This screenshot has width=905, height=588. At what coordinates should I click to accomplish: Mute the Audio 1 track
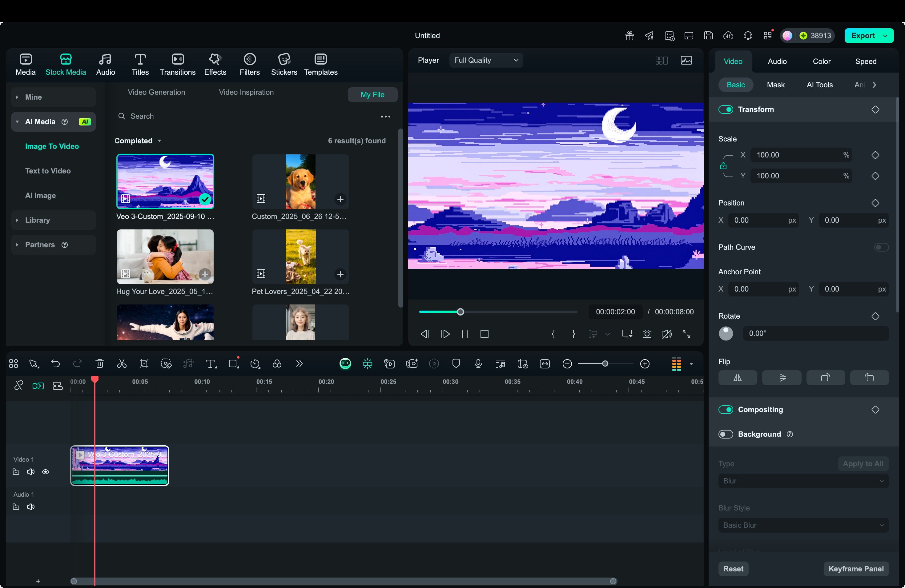point(31,507)
